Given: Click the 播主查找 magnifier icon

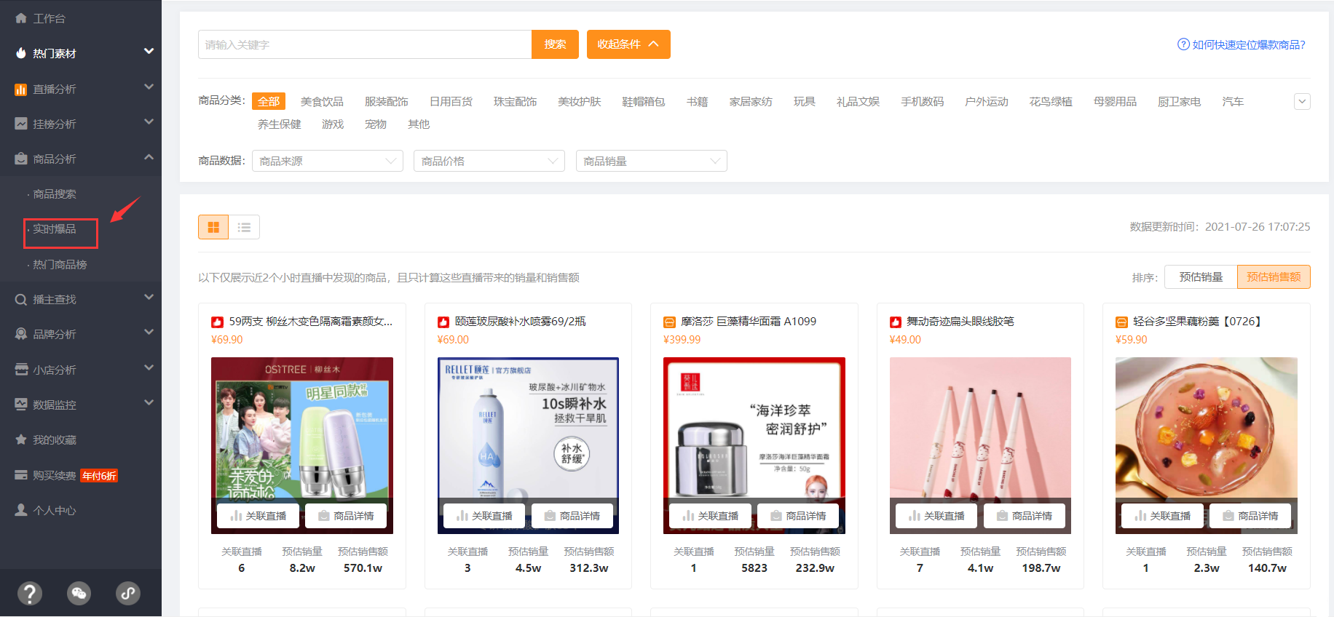Looking at the screenshot, I should pyautogui.click(x=21, y=299).
